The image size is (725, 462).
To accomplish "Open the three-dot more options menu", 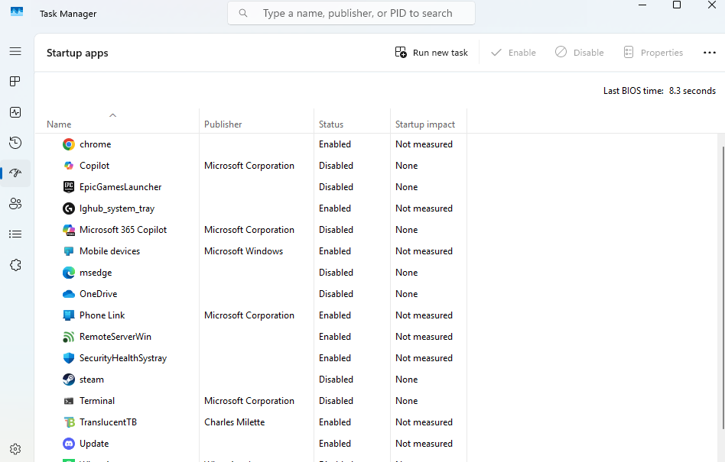I will [709, 53].
